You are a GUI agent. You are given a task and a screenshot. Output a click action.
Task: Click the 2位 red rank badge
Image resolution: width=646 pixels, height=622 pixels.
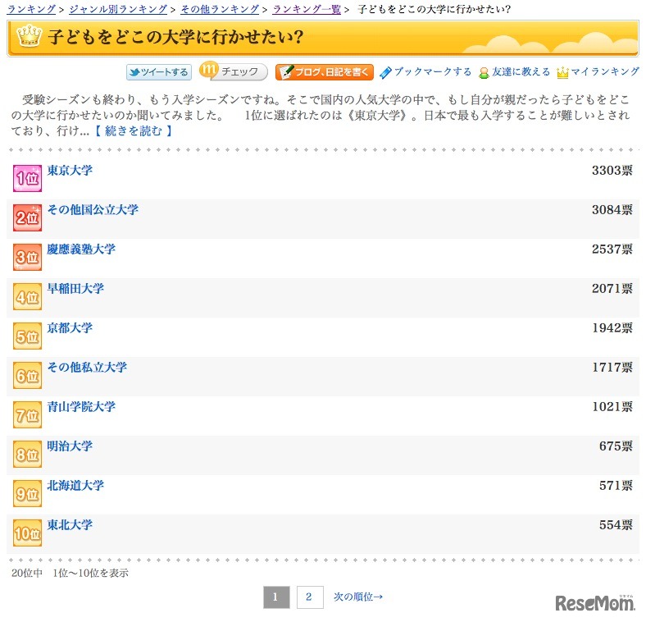pos(27,217)
